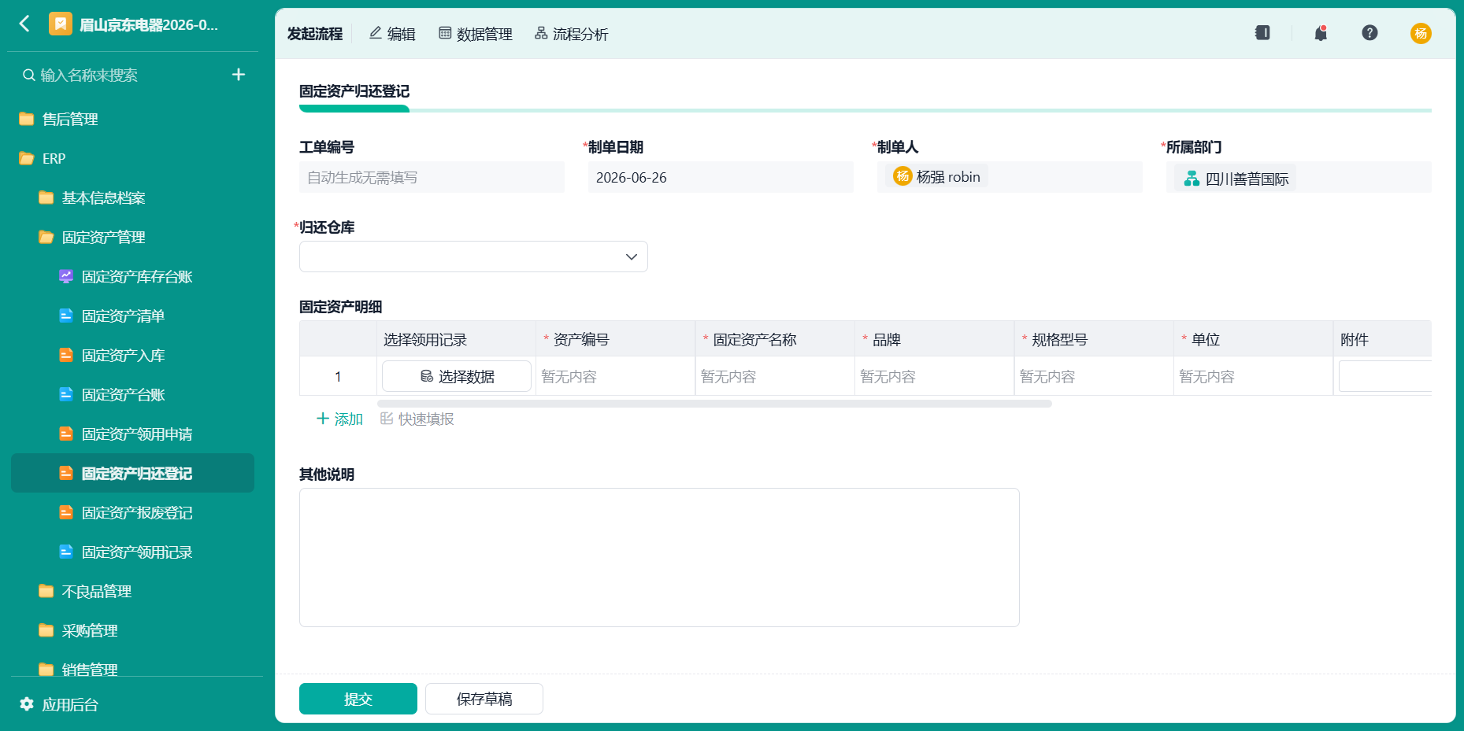
Task: Switch to 发起流程 tab
Action: coord(315,34)
